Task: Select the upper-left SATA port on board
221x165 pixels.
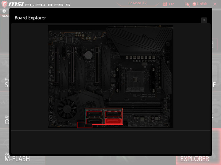Action: point(94,114)
